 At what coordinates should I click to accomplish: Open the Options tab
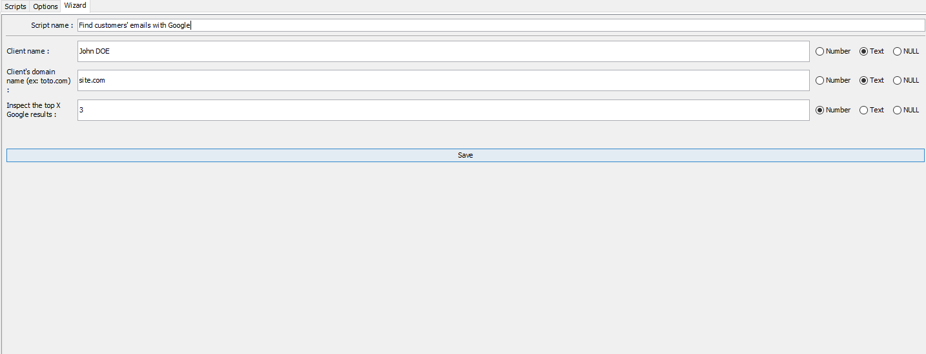pos(45,6)
